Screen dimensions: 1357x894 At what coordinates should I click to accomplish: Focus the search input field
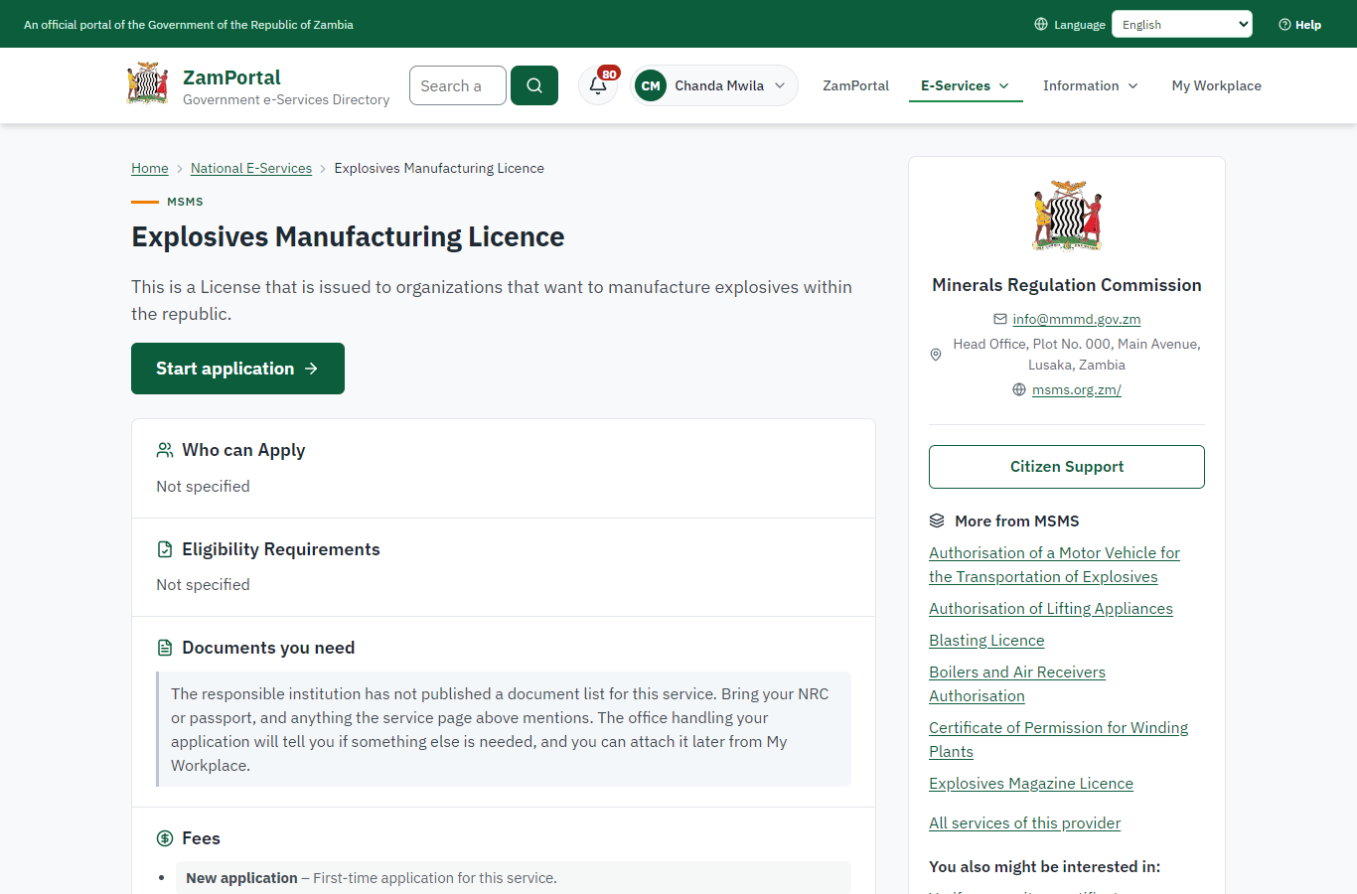pyautogui.click(x=458, y=85)
